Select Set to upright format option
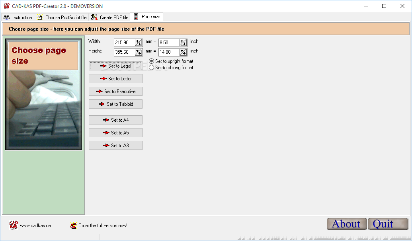Screen dimensions: 412x241 pyautogui.click(x=171, y=61)
